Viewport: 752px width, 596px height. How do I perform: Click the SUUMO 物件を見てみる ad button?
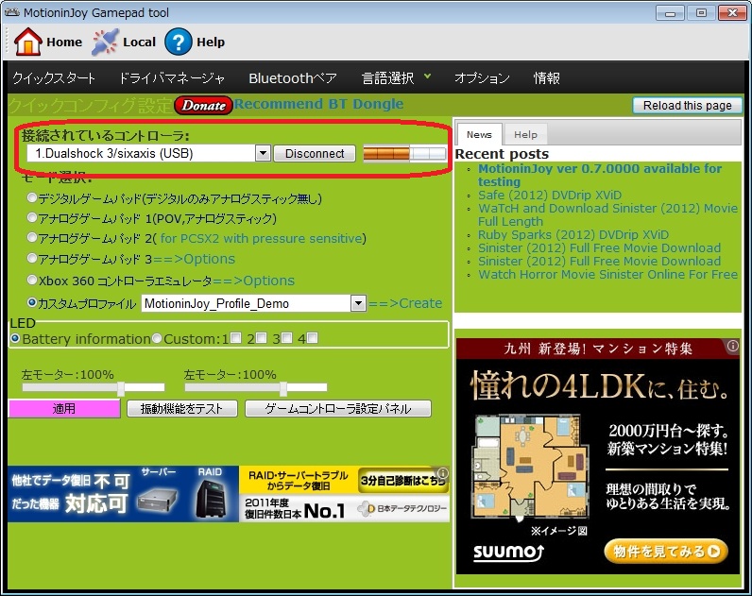pos(666,552)
